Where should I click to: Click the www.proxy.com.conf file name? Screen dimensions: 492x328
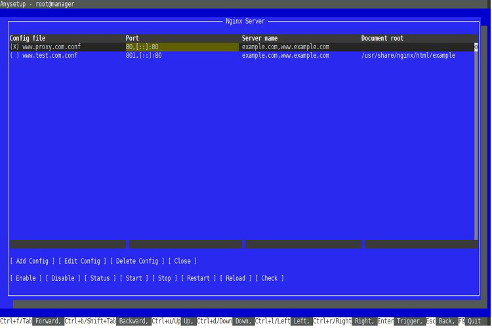(52, 47)
